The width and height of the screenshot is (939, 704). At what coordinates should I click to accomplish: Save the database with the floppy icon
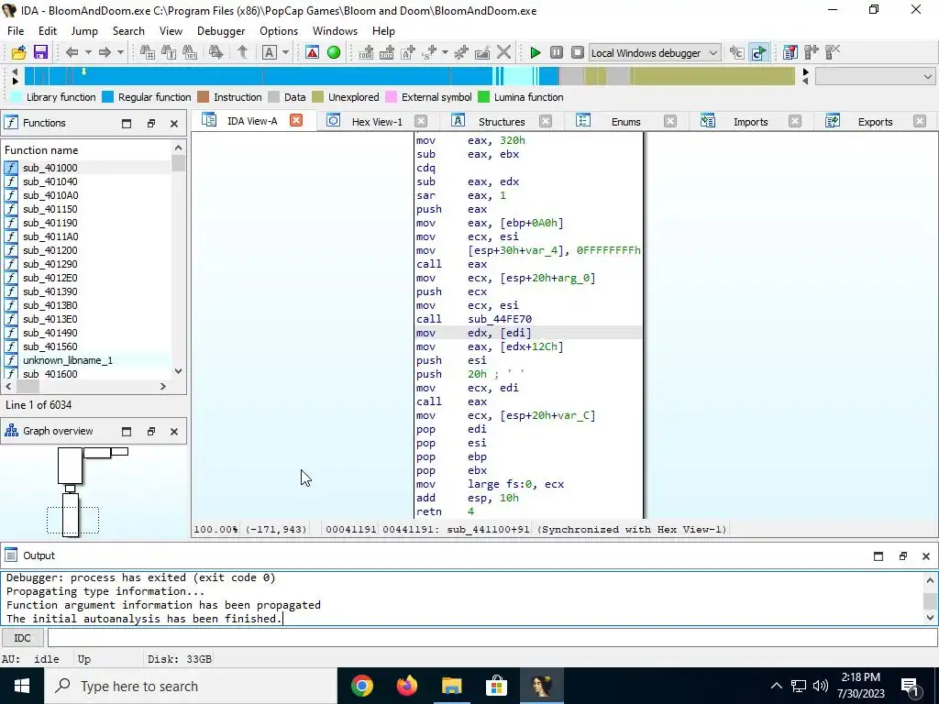[40, 52]
